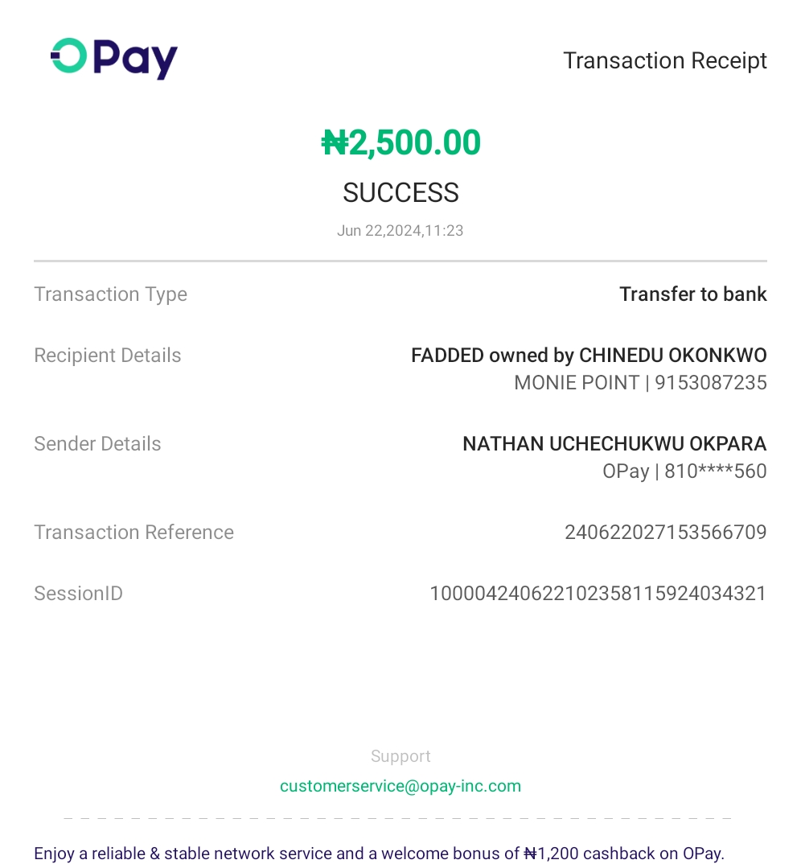801x864 pixels.
Task: Click the Sender Details label
Action: [x=97, y=444]
